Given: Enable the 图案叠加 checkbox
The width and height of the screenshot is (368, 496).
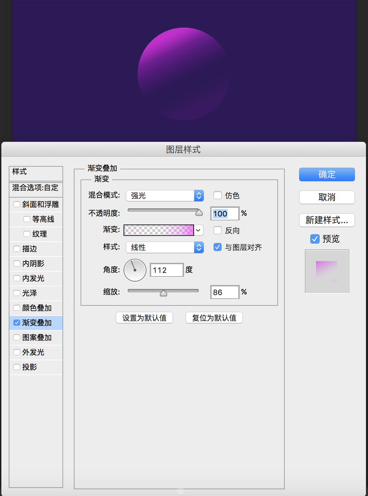Looking at the screenshot, I should coord(17,337).
